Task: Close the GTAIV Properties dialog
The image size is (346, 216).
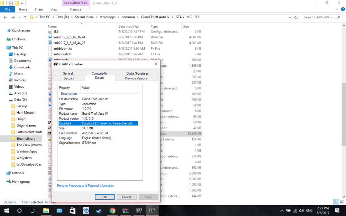Action: (156, 64)
